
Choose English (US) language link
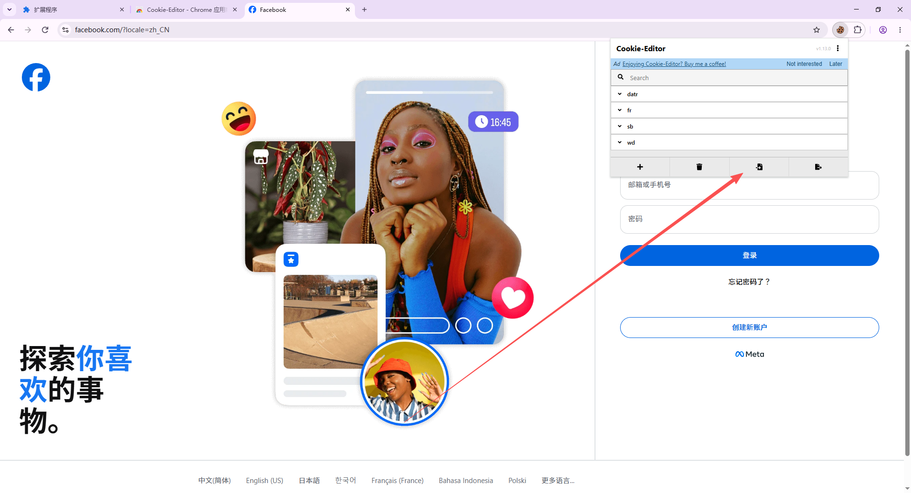coord(264,480)
